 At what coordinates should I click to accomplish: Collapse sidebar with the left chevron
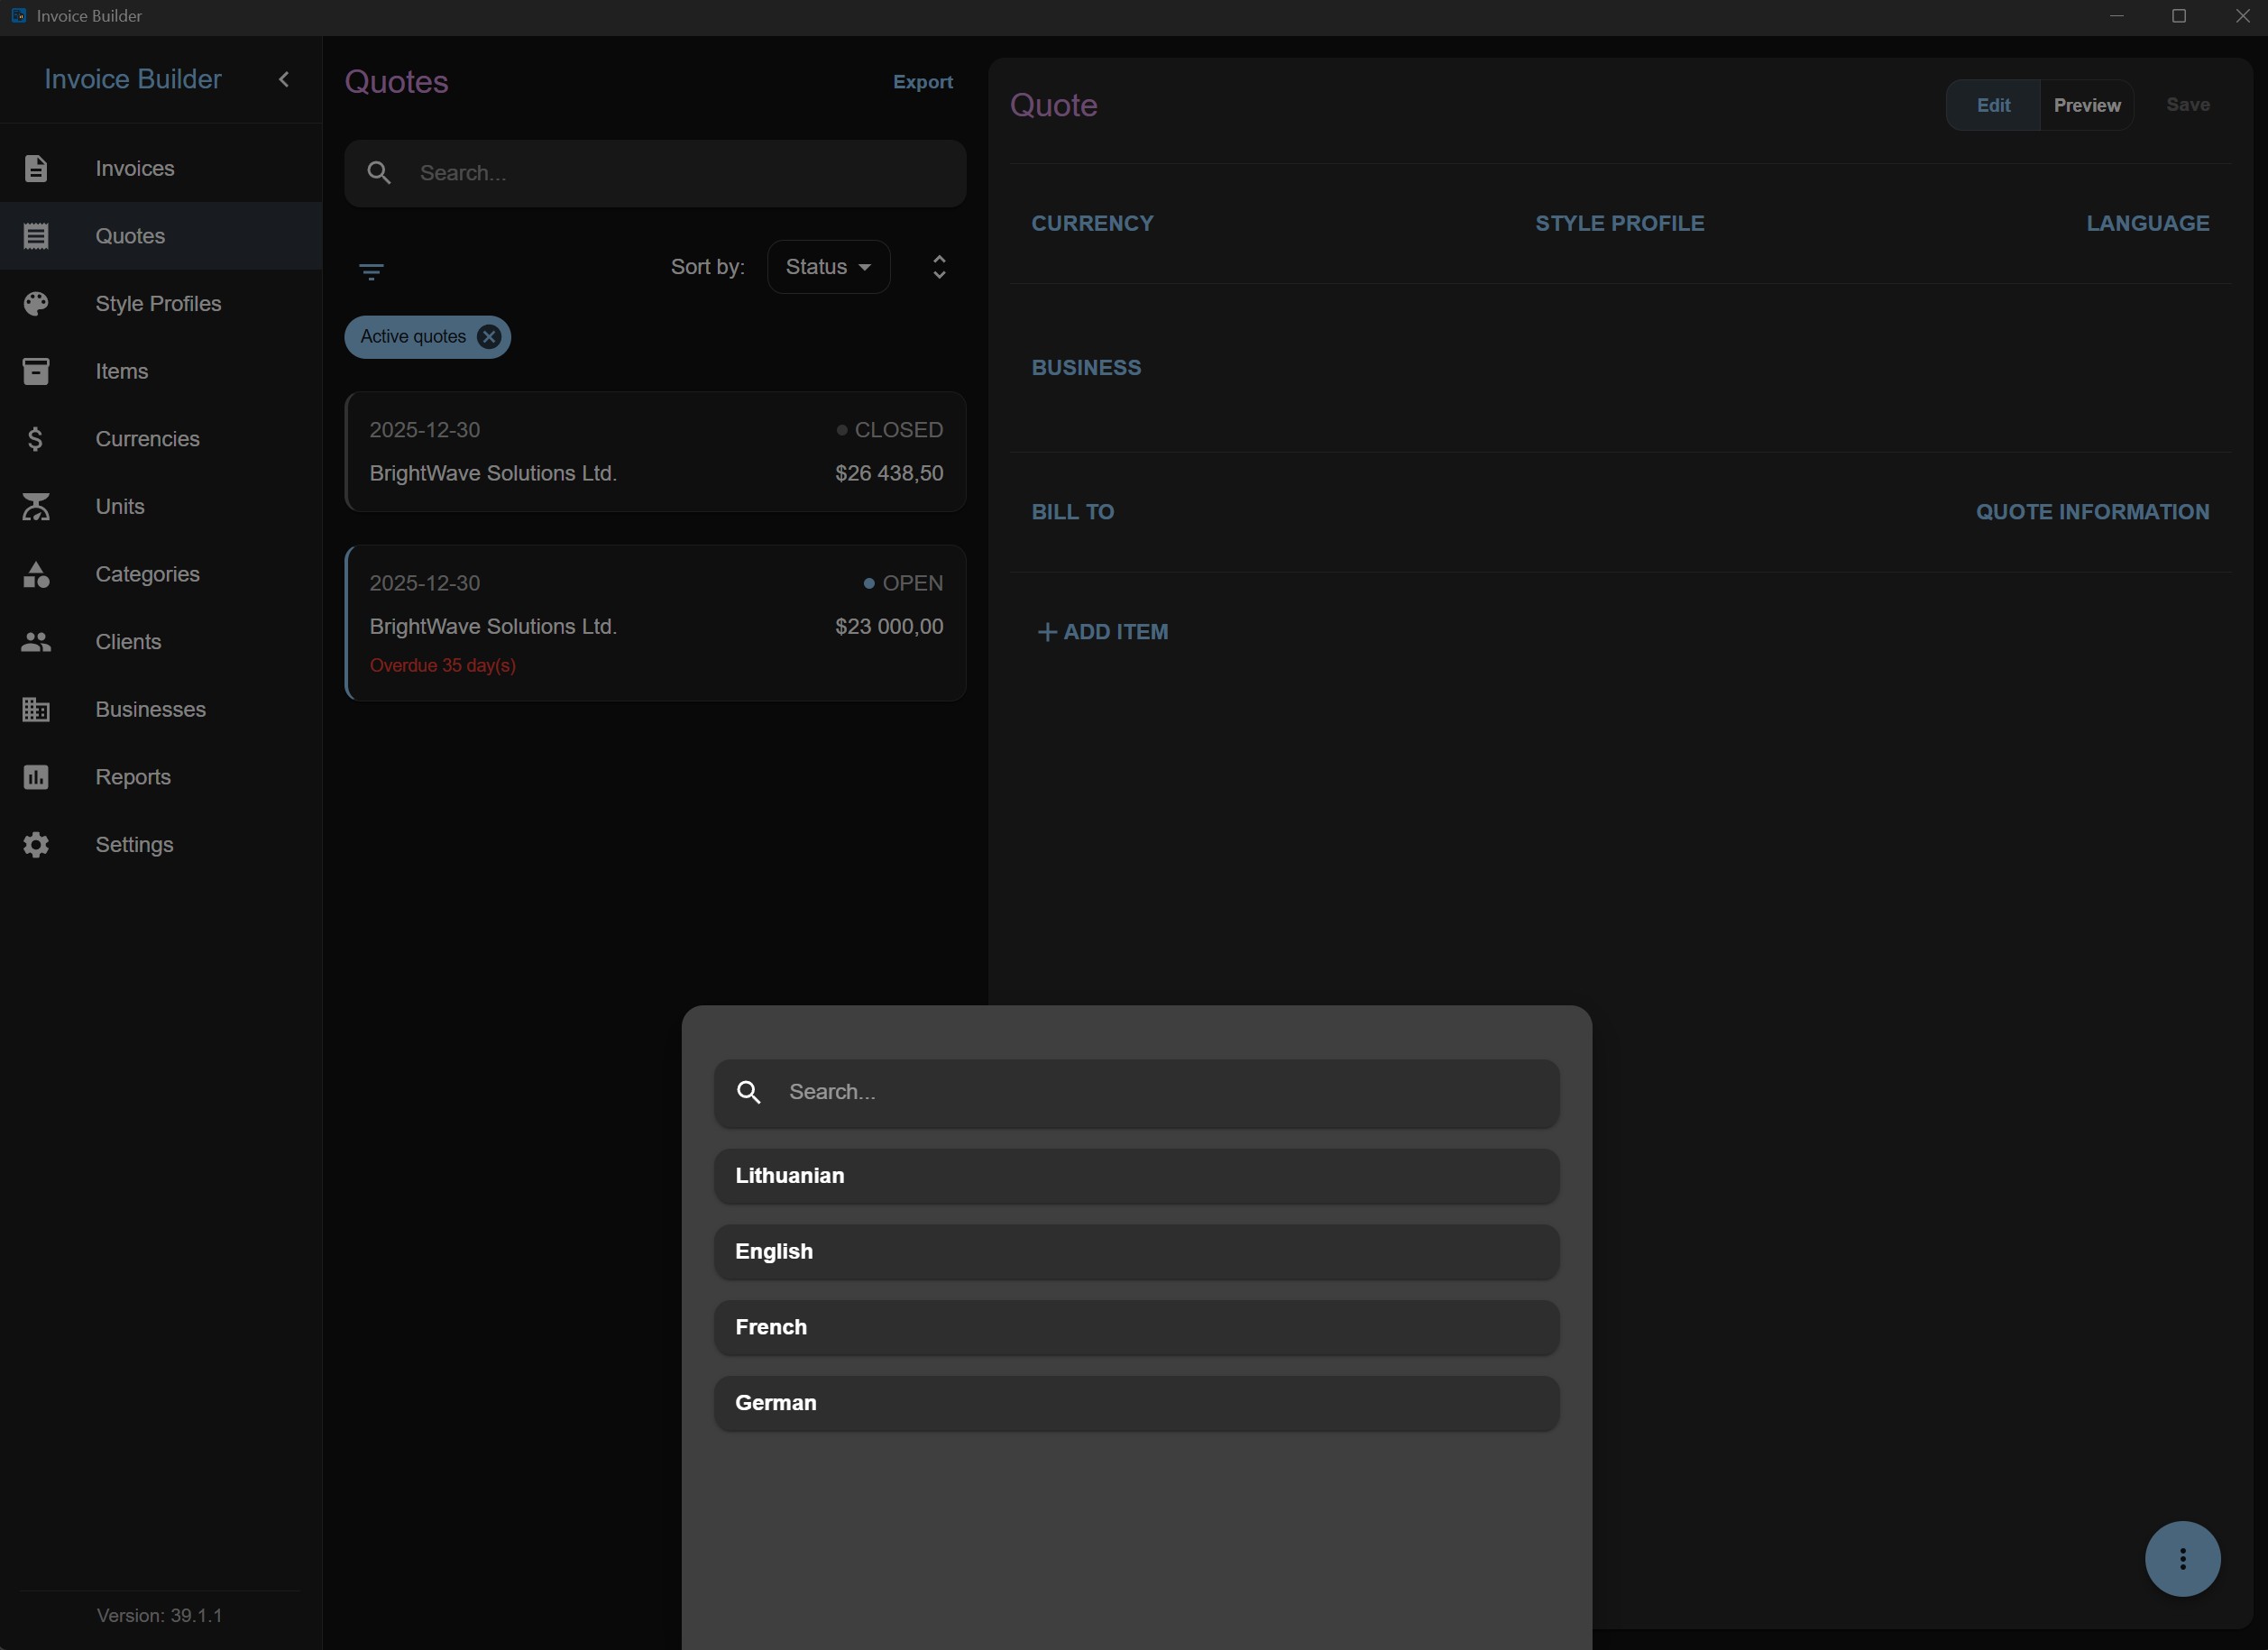[284, 79]
